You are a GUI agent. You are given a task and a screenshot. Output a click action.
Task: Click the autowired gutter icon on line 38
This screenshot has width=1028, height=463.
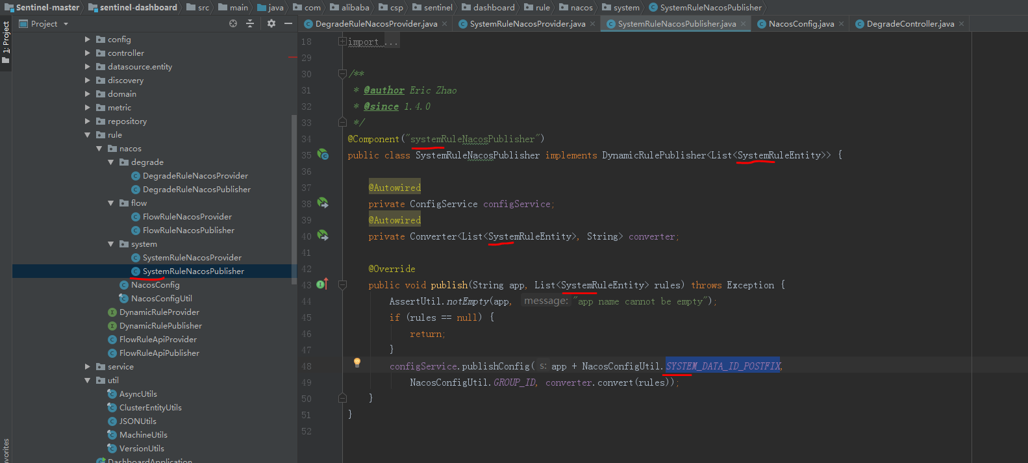[323, 203]
